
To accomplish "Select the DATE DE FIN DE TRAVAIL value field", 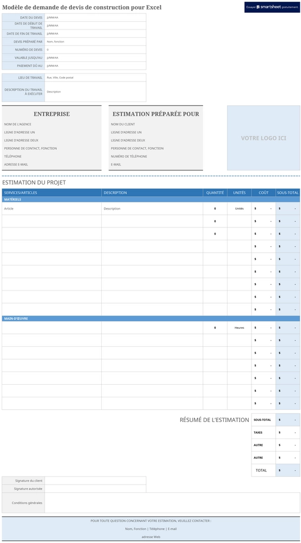I will 95,33.
